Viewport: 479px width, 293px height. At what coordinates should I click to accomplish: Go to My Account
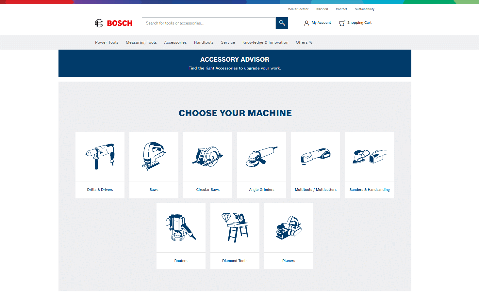coord(318,23)
